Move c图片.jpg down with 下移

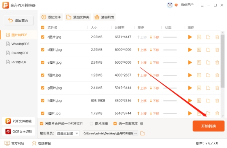coord(154,37)
